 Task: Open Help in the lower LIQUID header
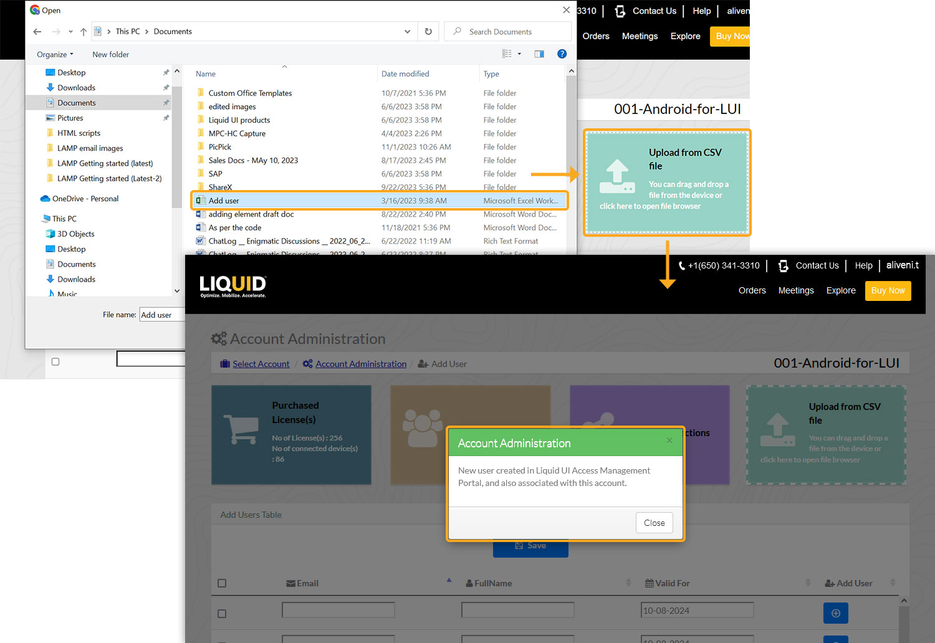tap(863, 265)
